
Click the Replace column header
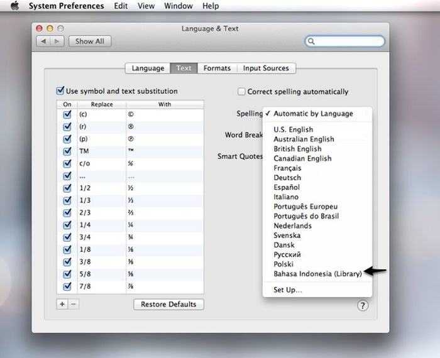point(102,104)
